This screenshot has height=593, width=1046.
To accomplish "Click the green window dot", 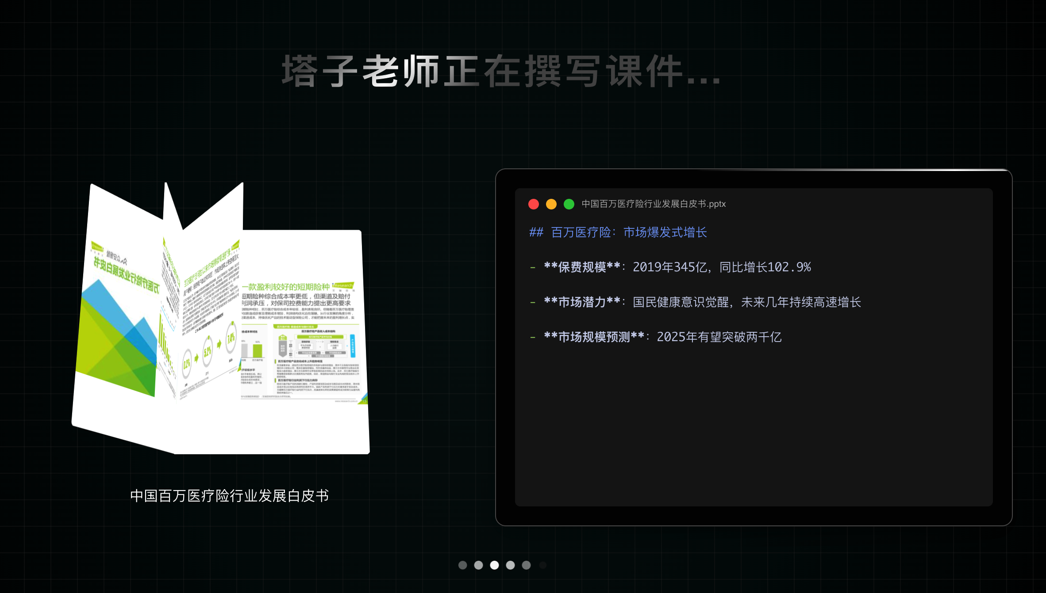I will coord(569,204).
